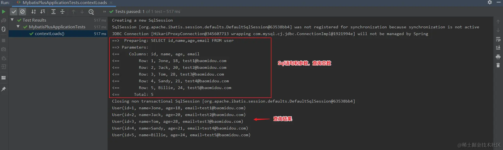The width and height of the screenshot is (503, 150).
Task: Click the 'User(id=5, name=Billie' output line
Action: click(x=181, y=135)
